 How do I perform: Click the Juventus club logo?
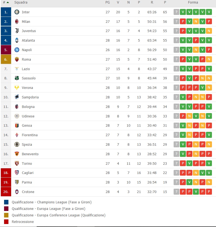tap(17, 31)
